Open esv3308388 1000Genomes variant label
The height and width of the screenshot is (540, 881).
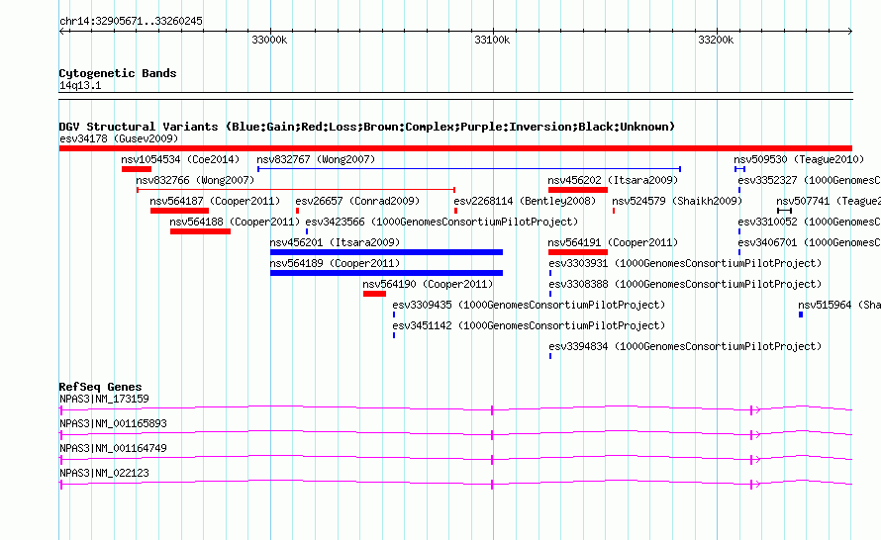pyautogui.click(x=685, y=284)
